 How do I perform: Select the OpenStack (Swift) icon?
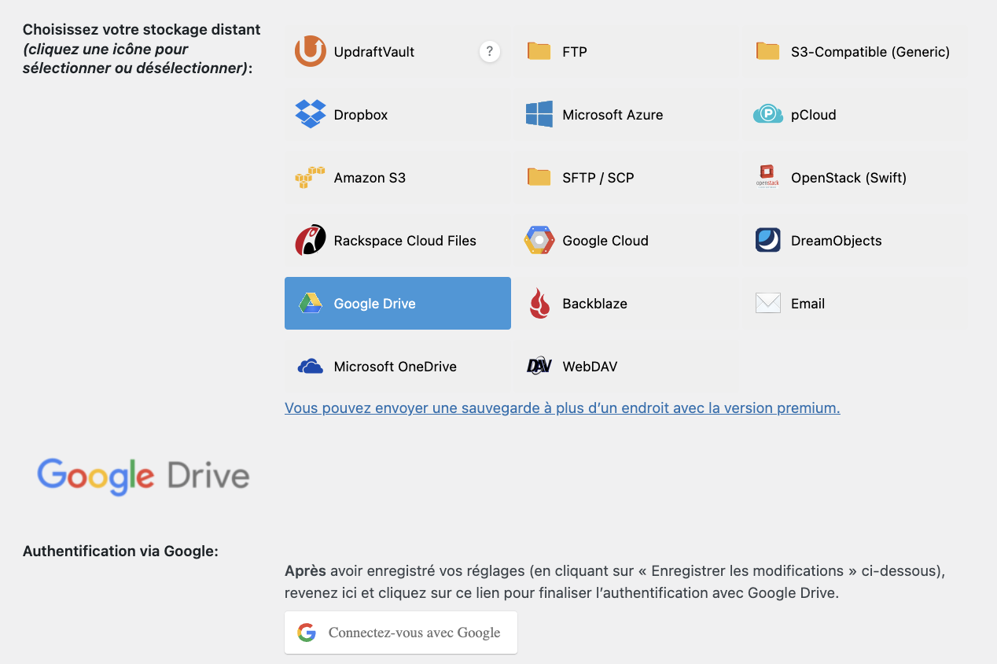point(767,178)
